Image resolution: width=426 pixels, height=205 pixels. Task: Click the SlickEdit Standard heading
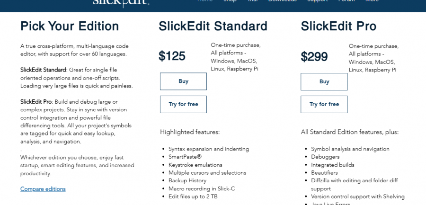point(213,26)
